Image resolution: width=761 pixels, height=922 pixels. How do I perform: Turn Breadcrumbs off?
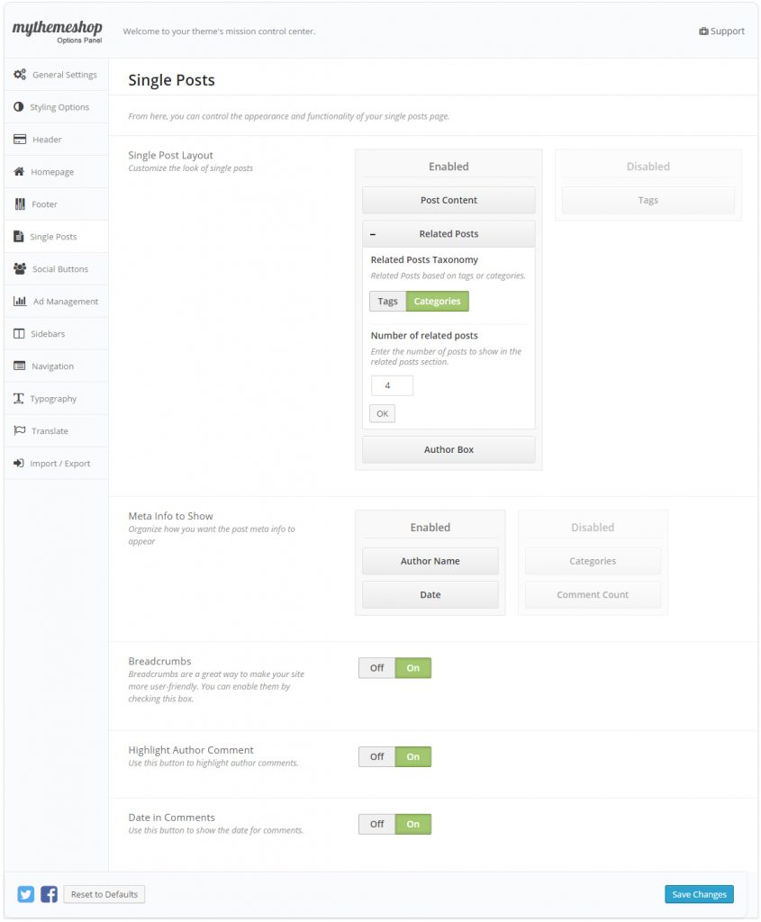click(x=377, y=668)
